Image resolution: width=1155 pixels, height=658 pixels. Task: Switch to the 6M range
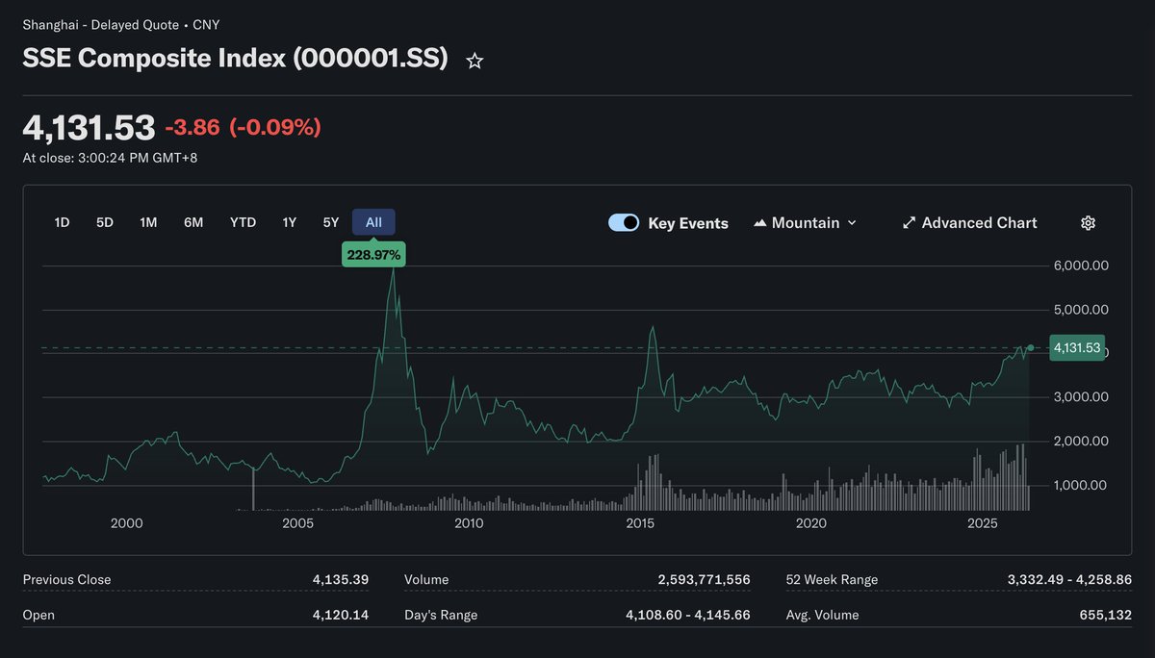click(x=193, y=222)
